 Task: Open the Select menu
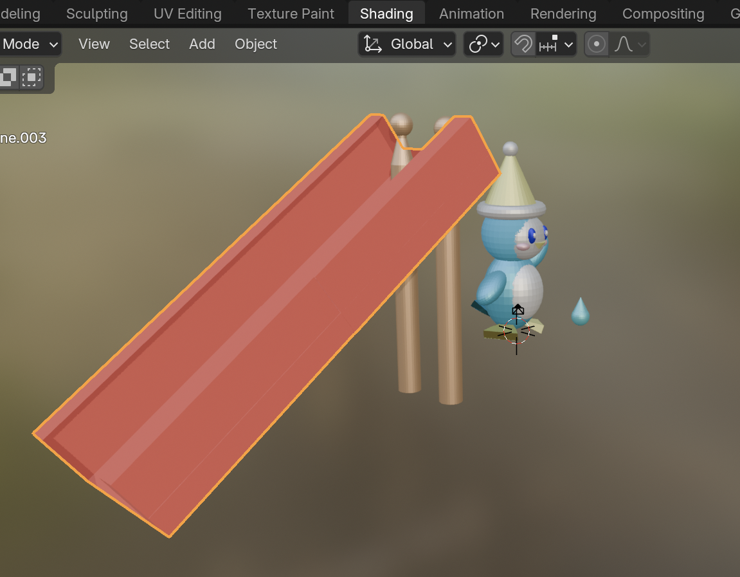(149, 44)
